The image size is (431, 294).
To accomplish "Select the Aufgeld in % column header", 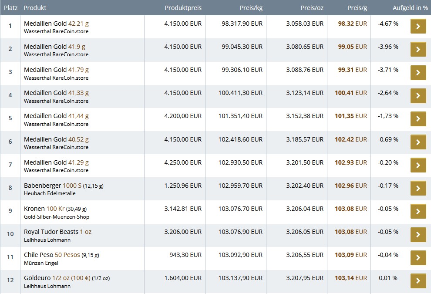I will pos(410,8).
